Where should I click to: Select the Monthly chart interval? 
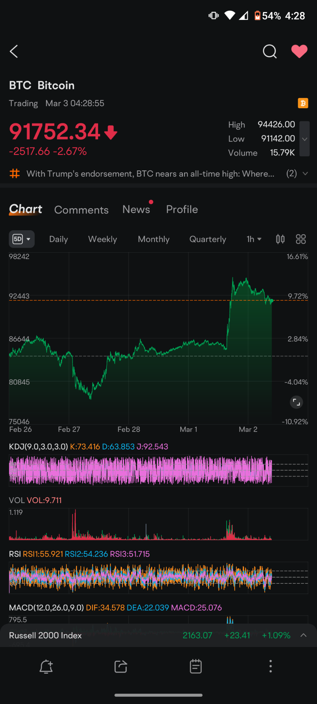[154, 239]
